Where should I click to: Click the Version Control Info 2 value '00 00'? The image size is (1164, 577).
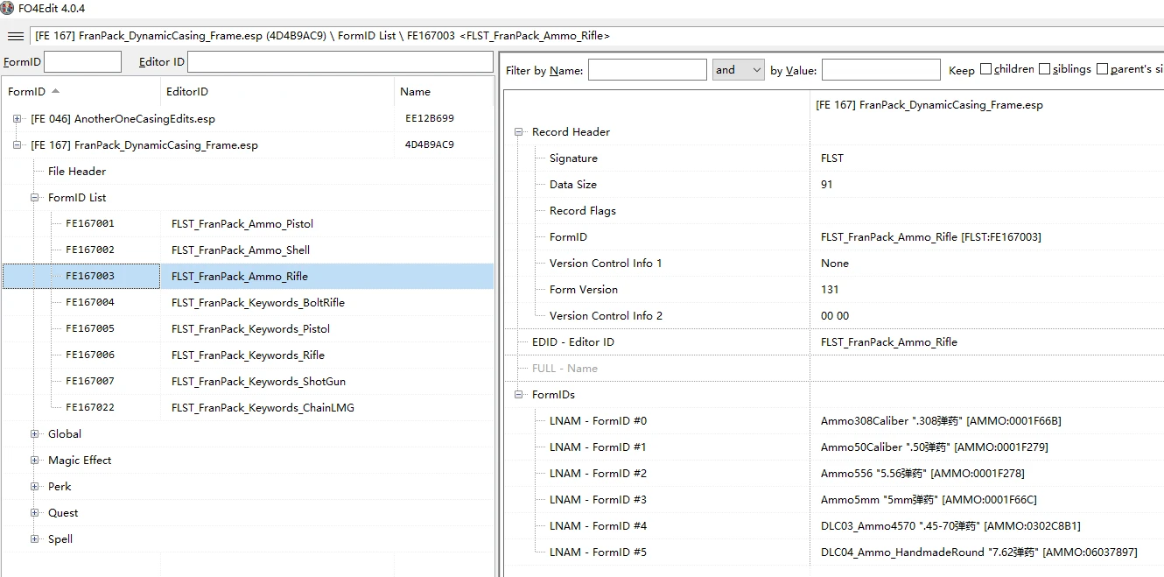point(835,315)
